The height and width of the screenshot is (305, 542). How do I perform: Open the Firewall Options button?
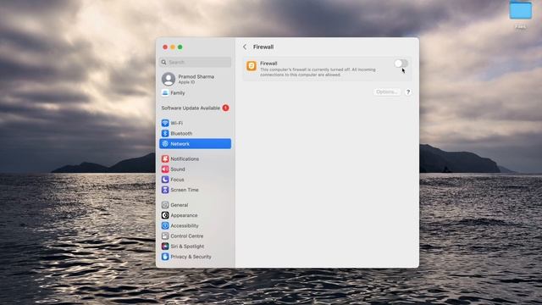point(386,92)
